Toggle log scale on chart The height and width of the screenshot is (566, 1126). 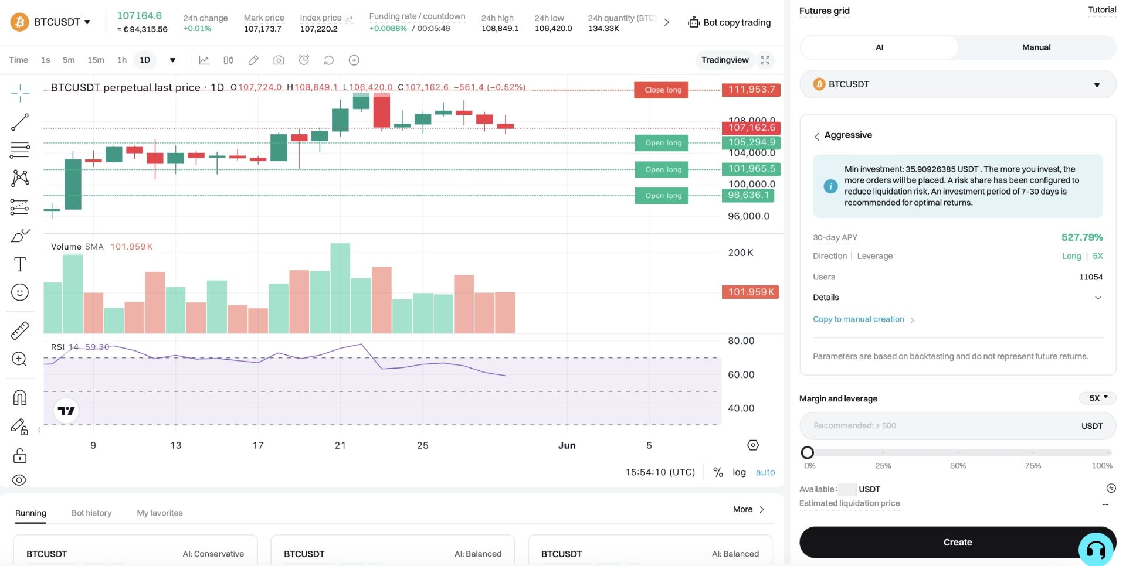pos(739,472)
